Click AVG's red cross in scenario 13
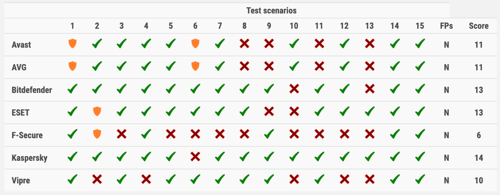 coord(369,66)
